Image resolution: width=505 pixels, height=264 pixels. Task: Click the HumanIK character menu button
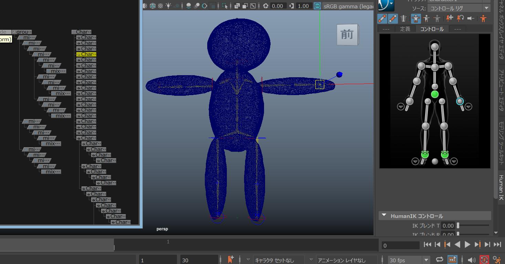coord(385,5)
